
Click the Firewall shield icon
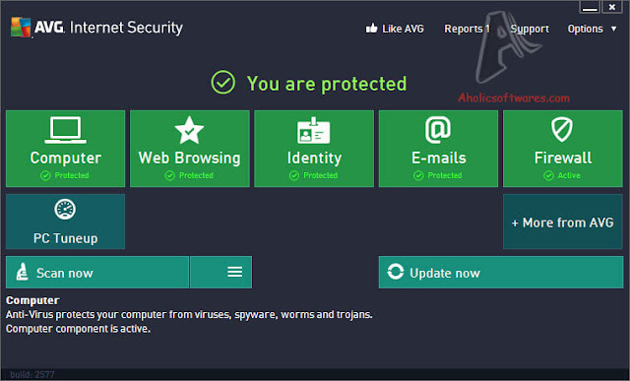(562, 129)
